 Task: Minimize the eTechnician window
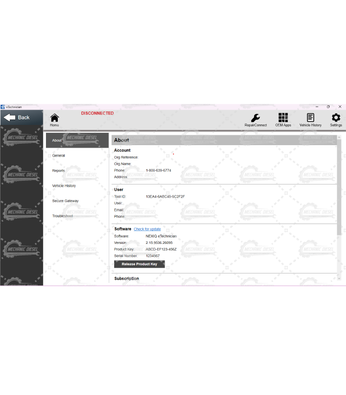coord(317,107)
